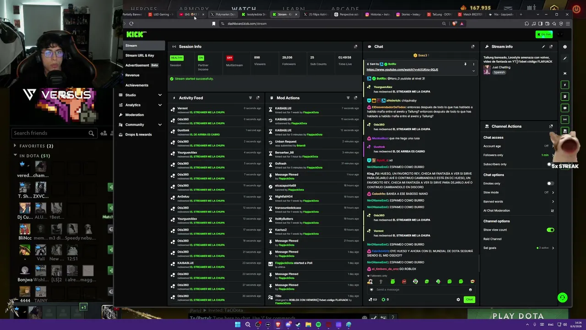This screenshot has width=586, height=330.
Task: Open Banned words settings arrow
Action: tap(553, 202)
